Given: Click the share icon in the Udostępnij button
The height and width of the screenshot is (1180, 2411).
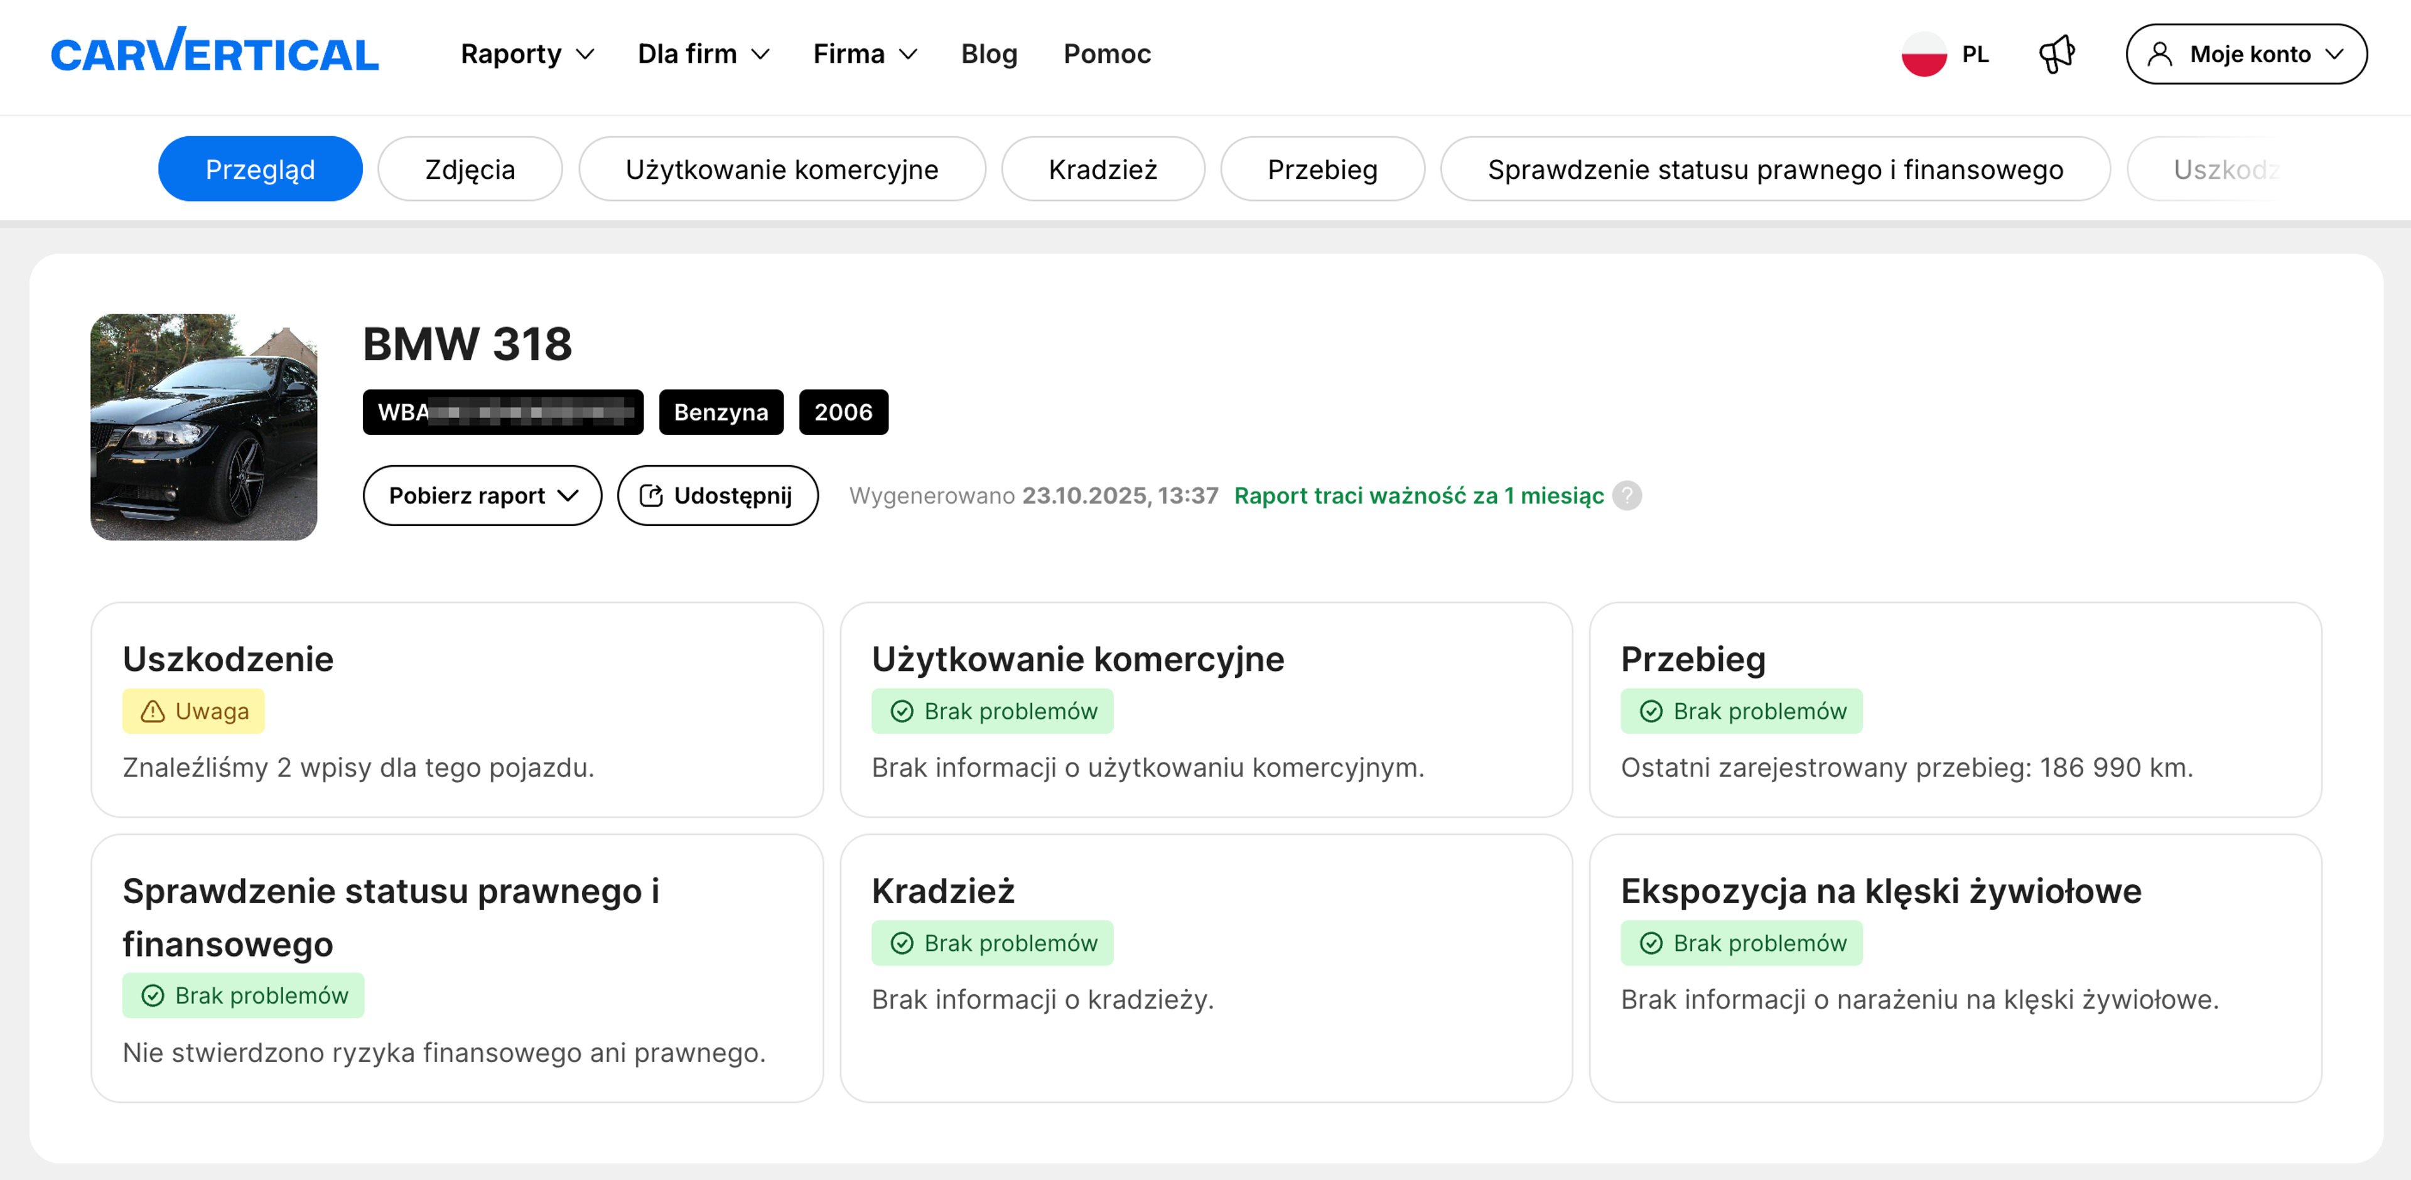Looking at the screenshot, I should 650,496.
